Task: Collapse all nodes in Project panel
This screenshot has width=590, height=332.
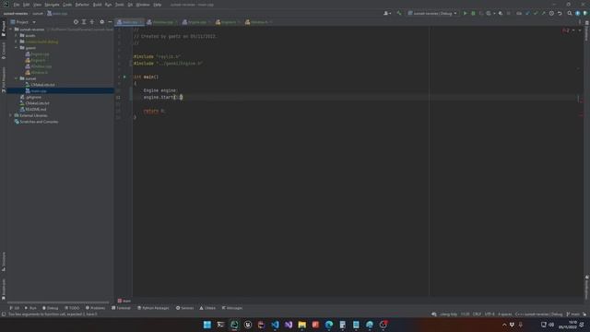Action: coord(92,22)
